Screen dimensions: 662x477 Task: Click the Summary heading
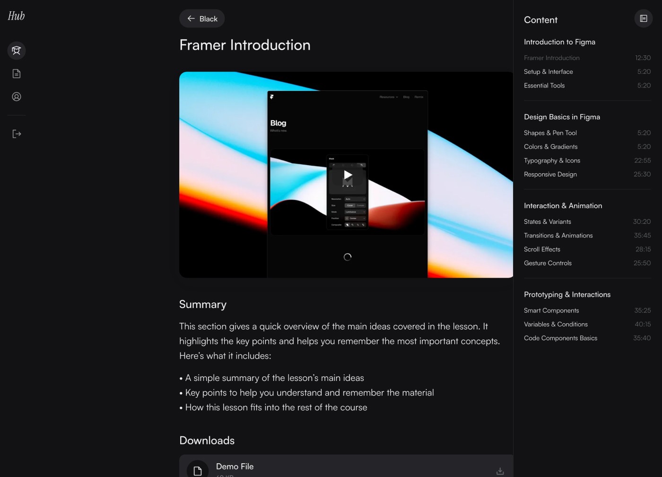203,304
